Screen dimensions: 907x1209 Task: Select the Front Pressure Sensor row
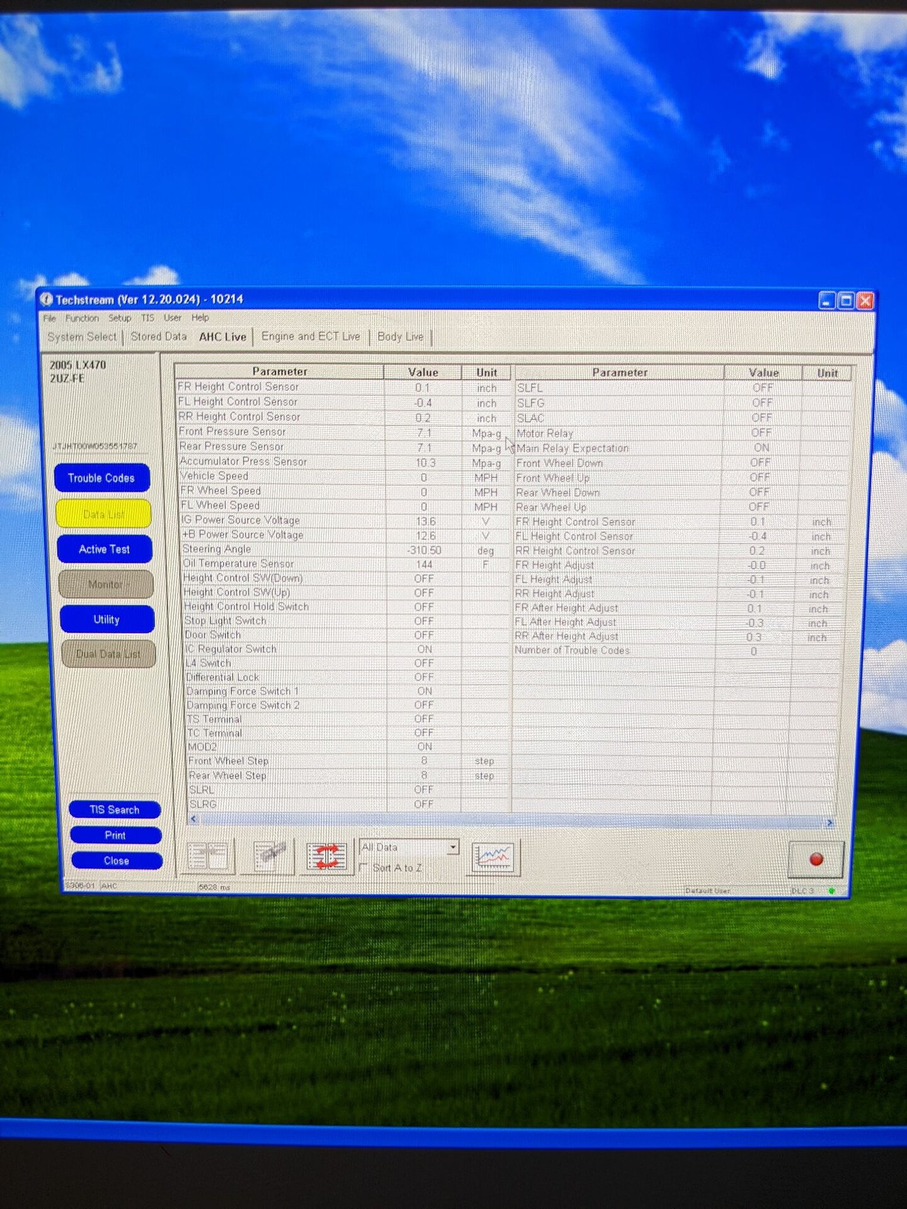click(x=343, y=433)
